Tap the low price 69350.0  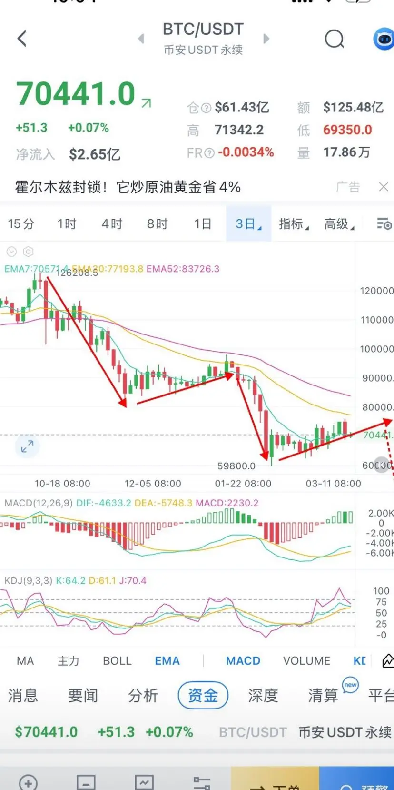pyautogui.click(x=347, y=130)
